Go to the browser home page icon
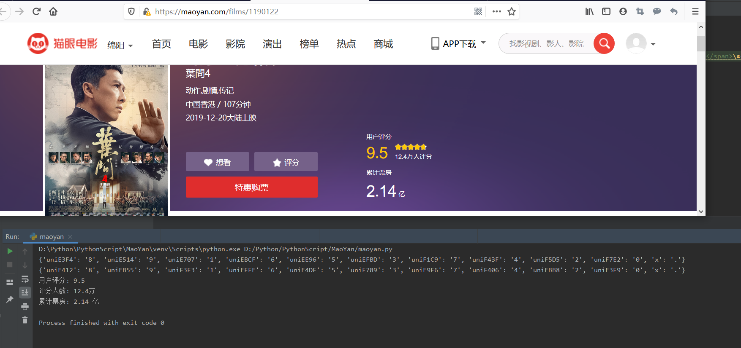The width and height of the screenshot is (741, 348). [53, 11]
